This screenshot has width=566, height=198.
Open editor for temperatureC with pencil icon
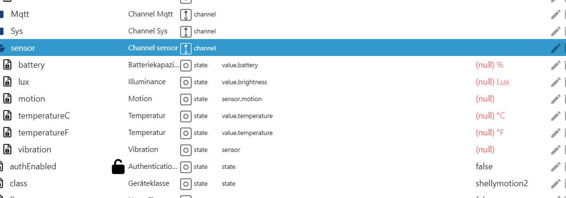pyautogui.click(x=556, y=116)
